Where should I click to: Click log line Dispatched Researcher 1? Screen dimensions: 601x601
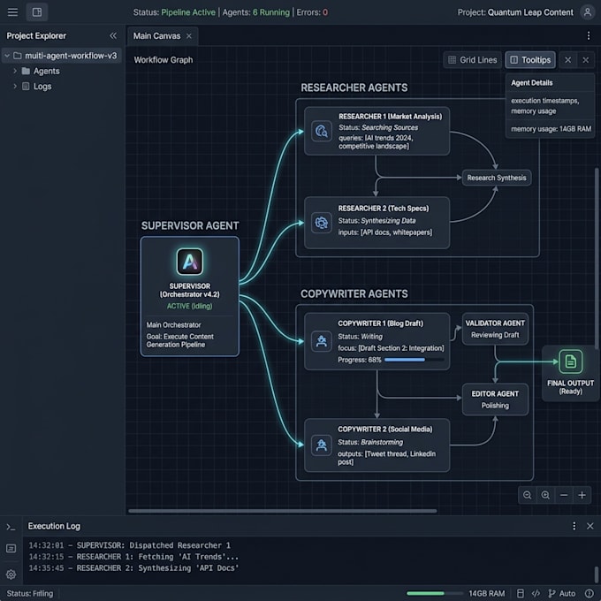tap(130, 545)
